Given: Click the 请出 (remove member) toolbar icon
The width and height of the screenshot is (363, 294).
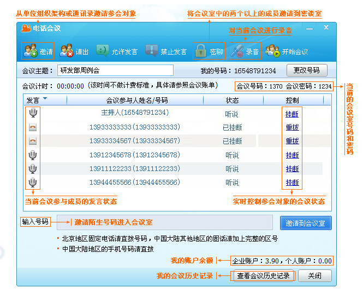Looking at the screenshot, I should tap(67, 51).
